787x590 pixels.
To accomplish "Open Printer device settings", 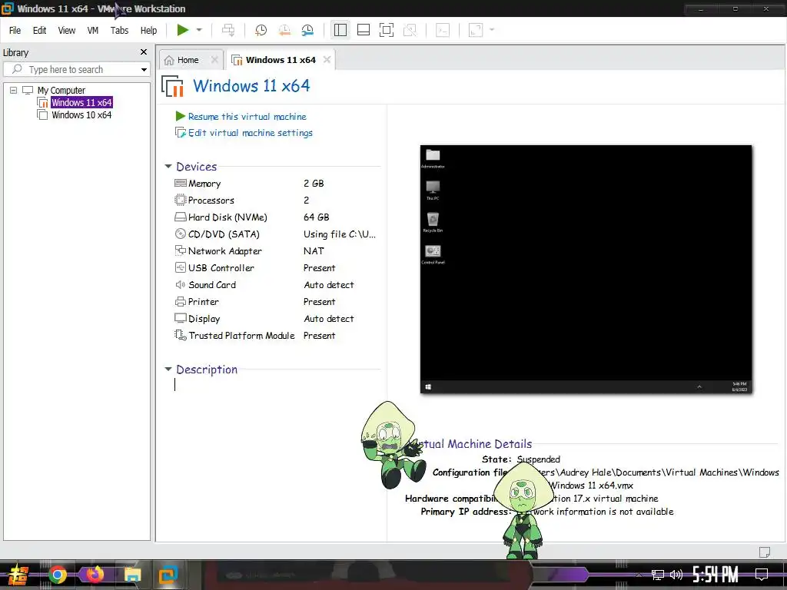I will [x=203, y=302].
